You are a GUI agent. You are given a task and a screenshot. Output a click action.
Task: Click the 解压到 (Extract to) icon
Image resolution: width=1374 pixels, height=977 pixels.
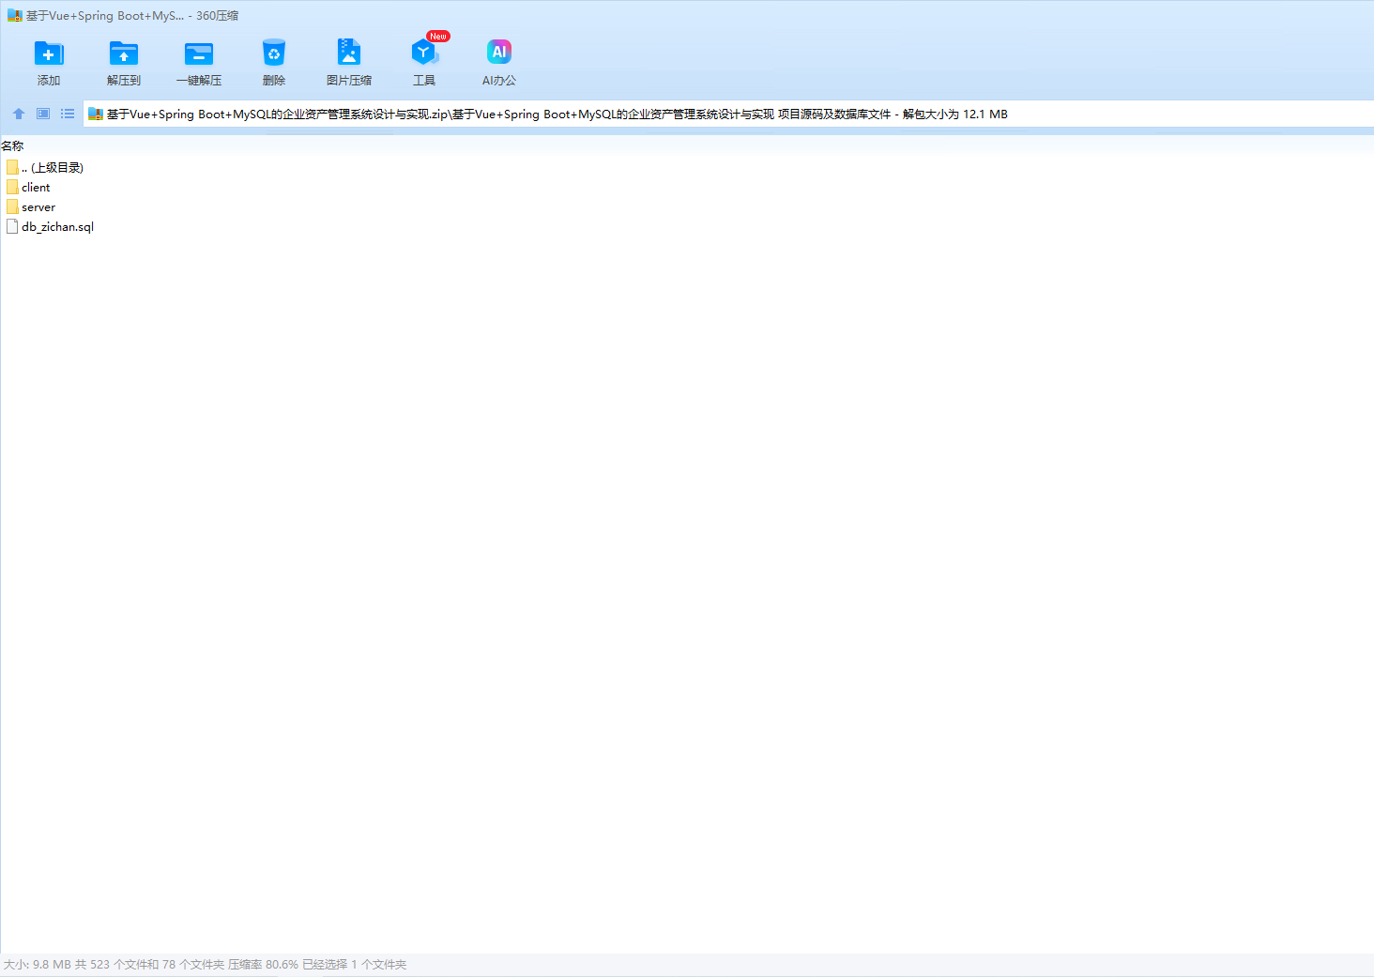[x=124, y=53]
